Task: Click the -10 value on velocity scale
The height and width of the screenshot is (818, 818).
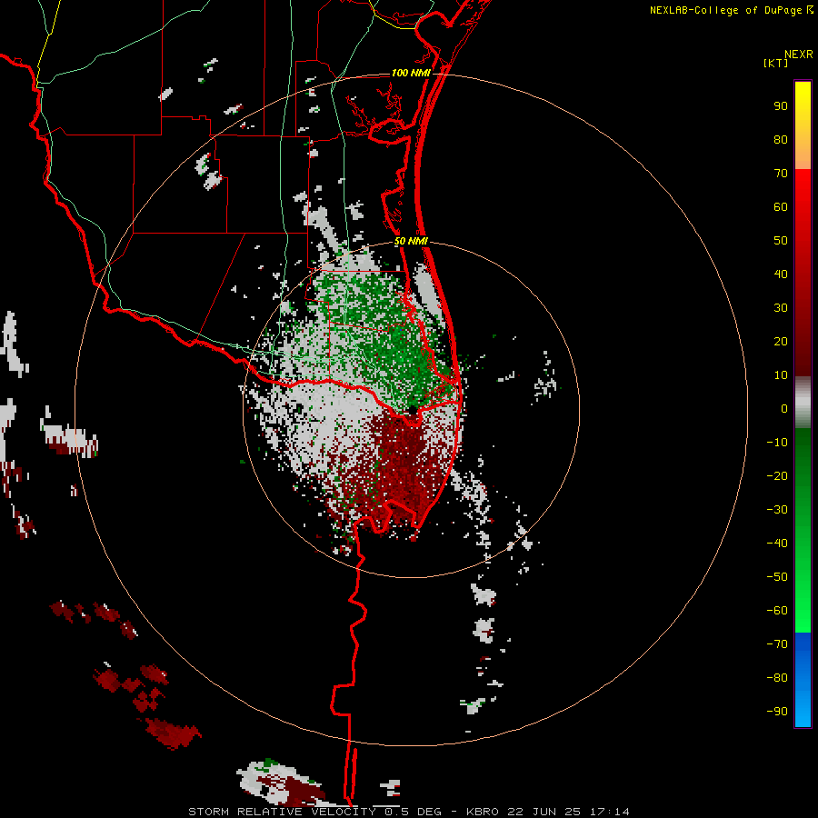Action: (x=777, y=443)
